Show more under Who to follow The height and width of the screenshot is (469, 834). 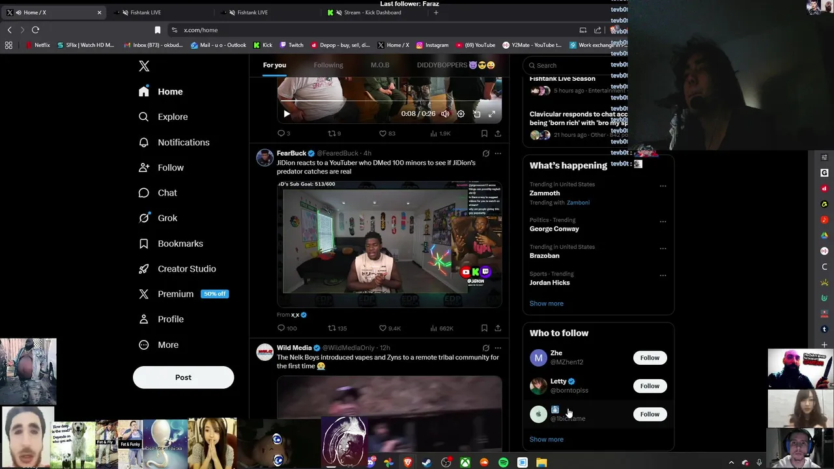point(546,440)
